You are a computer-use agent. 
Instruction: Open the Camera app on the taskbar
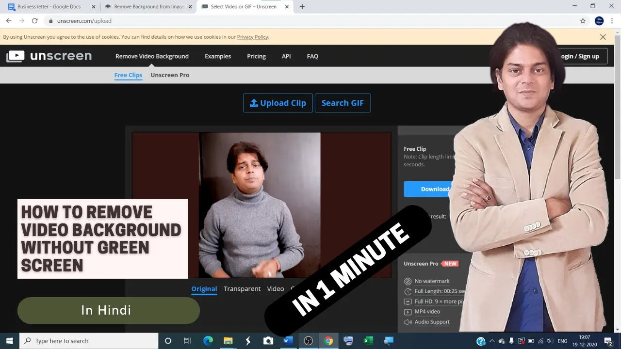(268, 341)
